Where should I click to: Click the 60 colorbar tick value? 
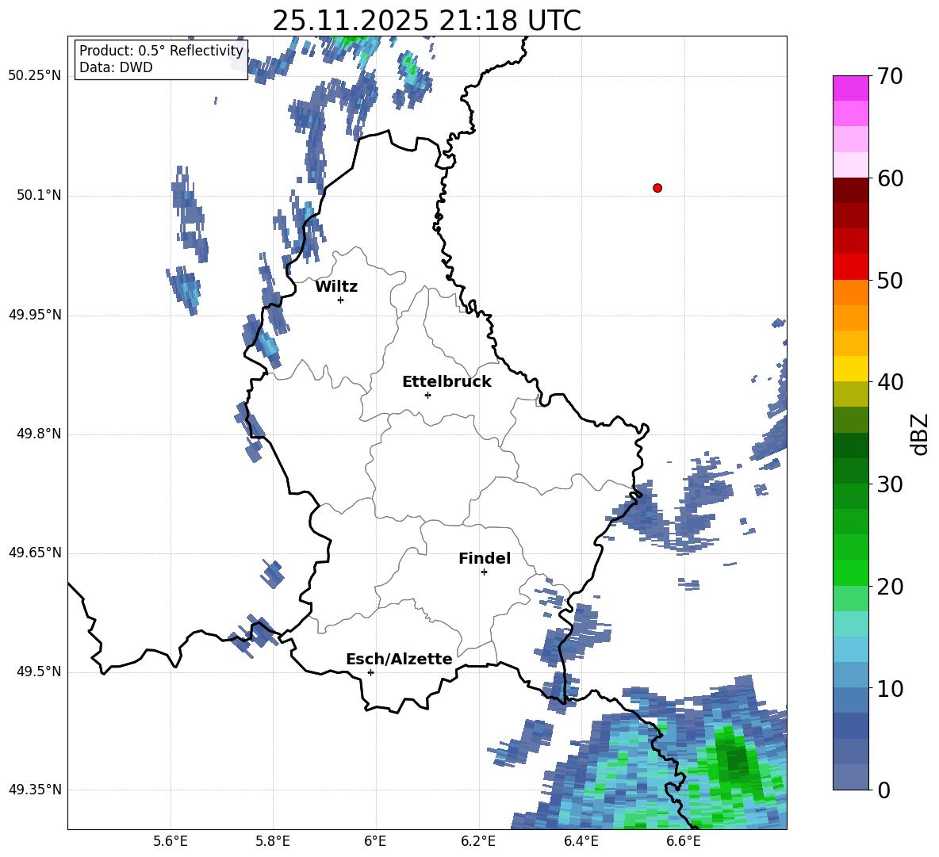[x=890, y=178]
